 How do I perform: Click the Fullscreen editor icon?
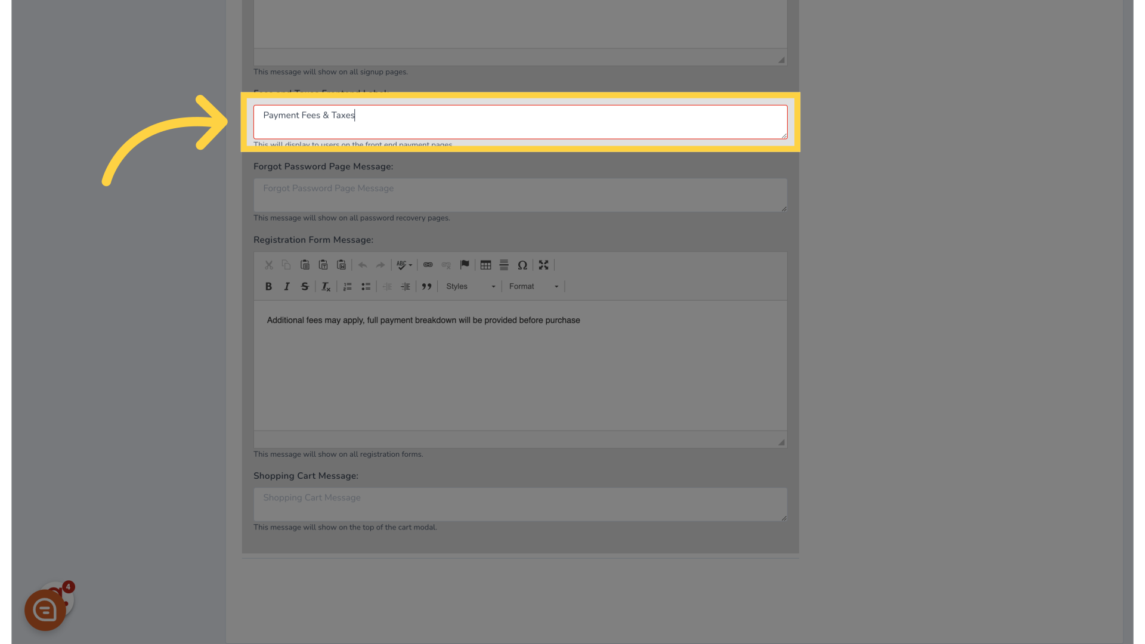pyautogui.click(x=543, y=264)
